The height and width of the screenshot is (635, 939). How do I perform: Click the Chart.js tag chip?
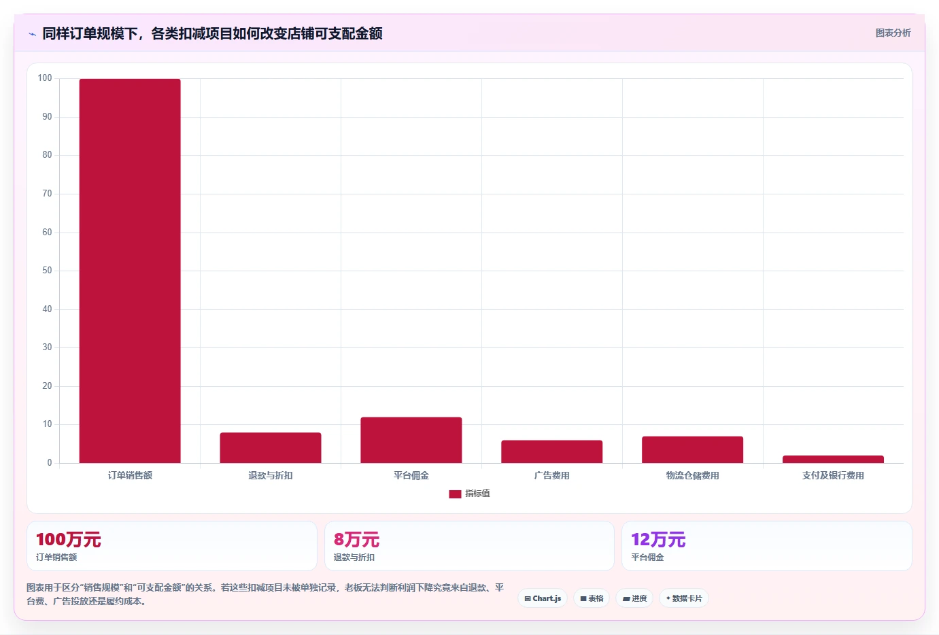pos(543,598)
